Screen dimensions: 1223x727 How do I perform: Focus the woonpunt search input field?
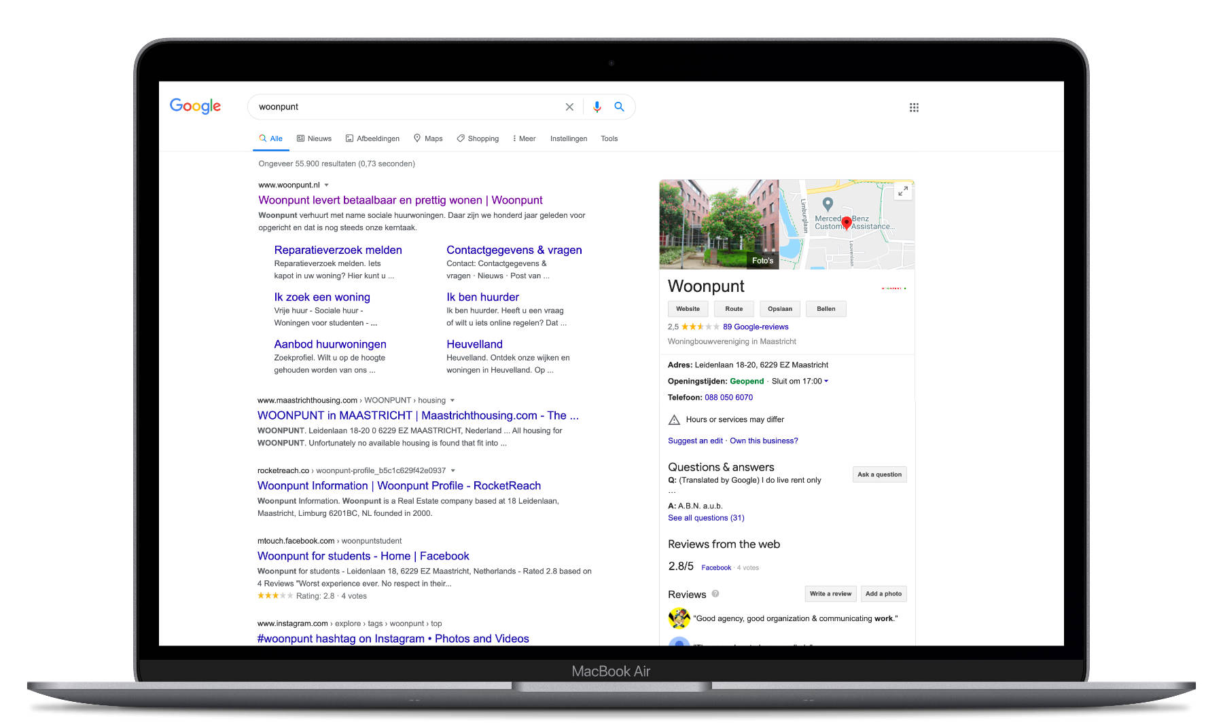(x=408, y=107)
